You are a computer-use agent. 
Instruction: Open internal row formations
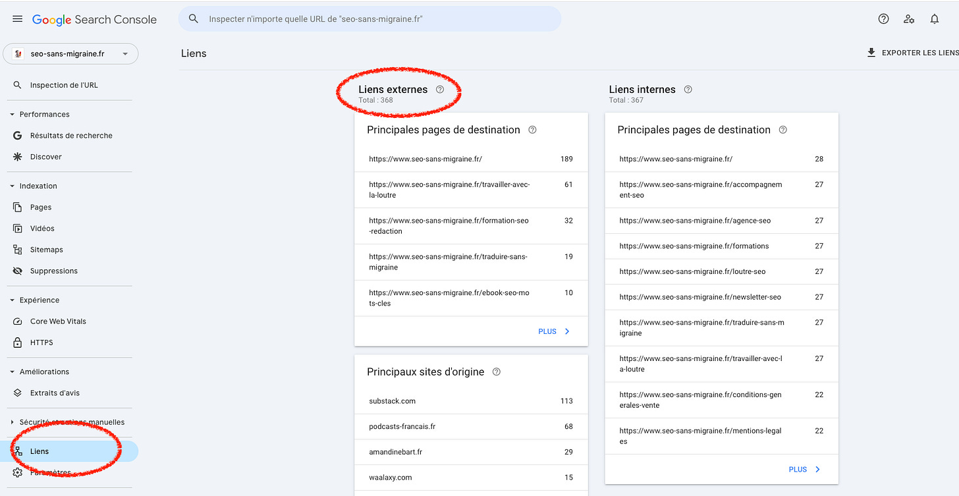tap(722, 246)
